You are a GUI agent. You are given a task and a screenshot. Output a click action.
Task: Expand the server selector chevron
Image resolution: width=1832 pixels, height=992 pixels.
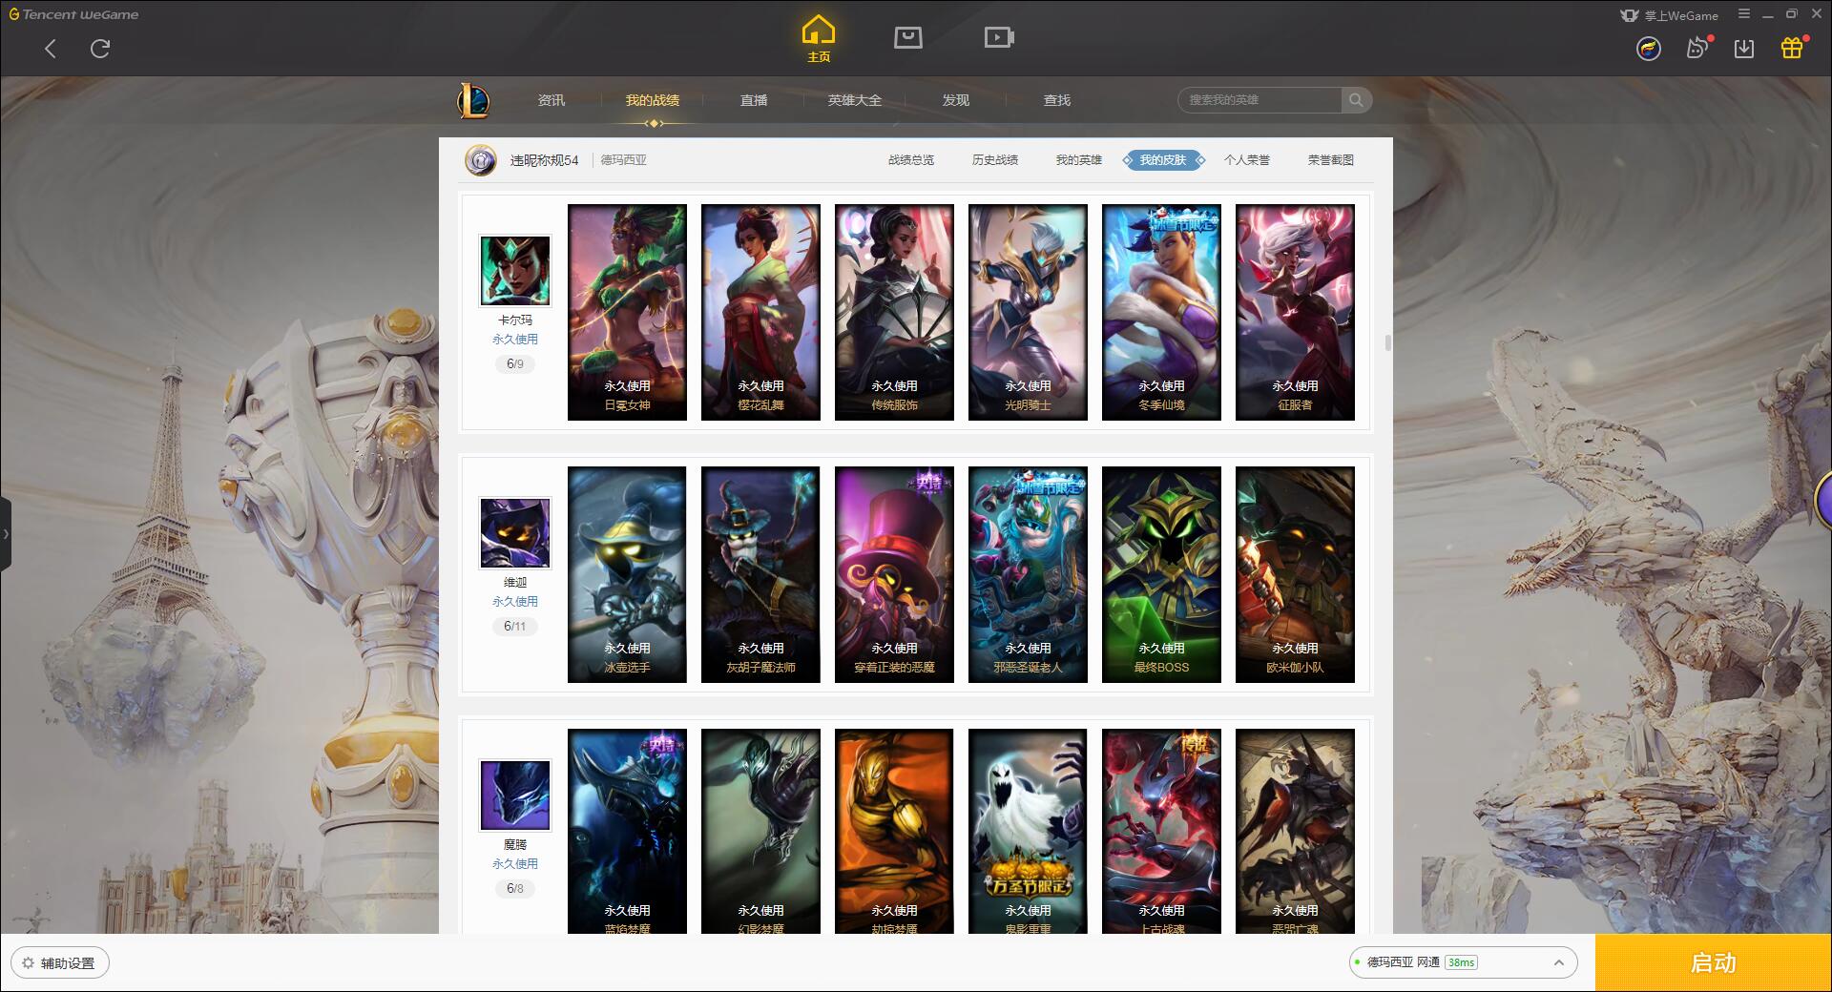point(1559,963)
